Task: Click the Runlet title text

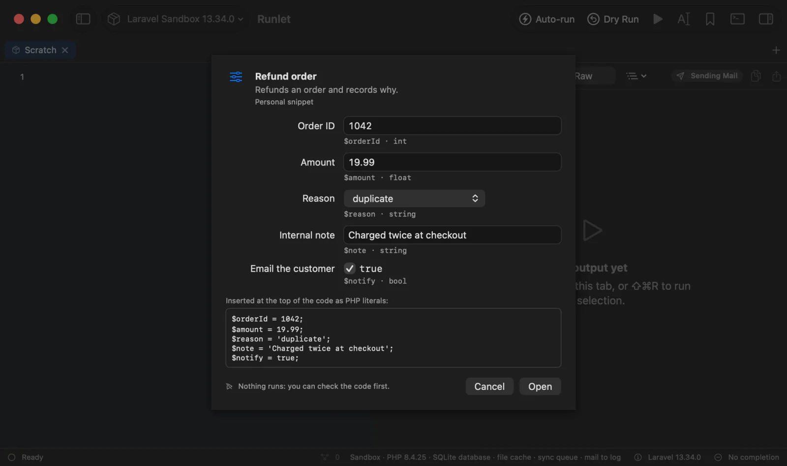Action: [x=274, y=19]
